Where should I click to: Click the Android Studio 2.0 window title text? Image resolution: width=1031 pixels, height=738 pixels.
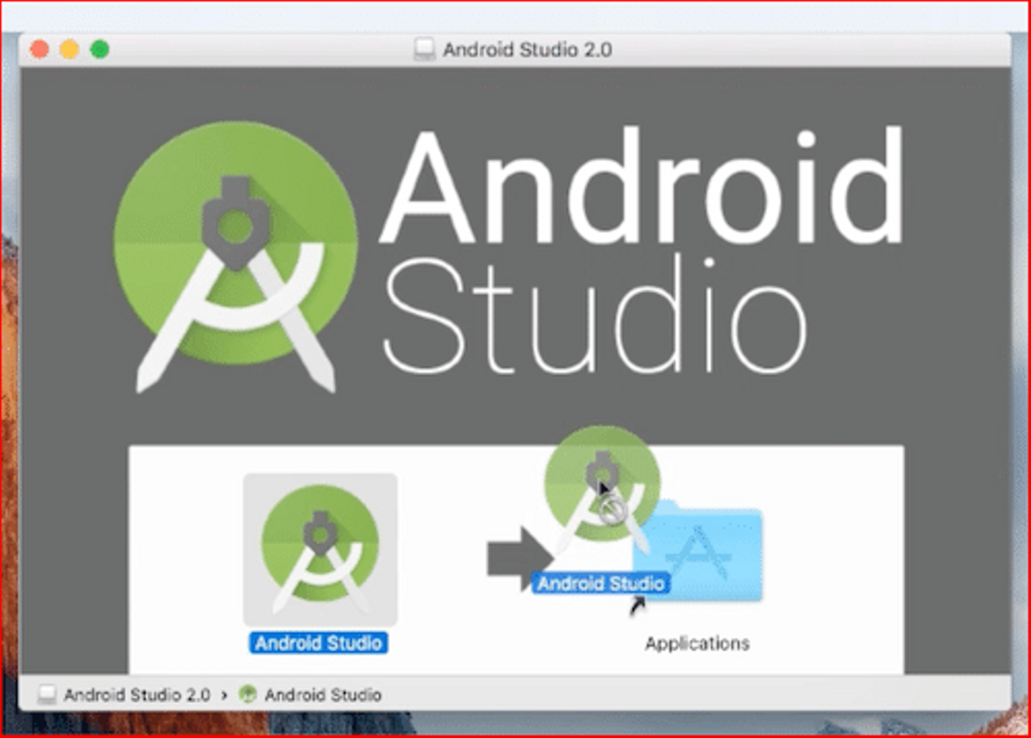(x=528, y=50)
